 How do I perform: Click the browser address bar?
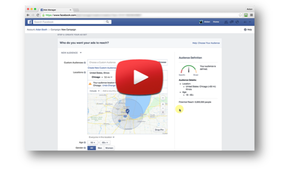pyautogui.click(x=140, y=15)
